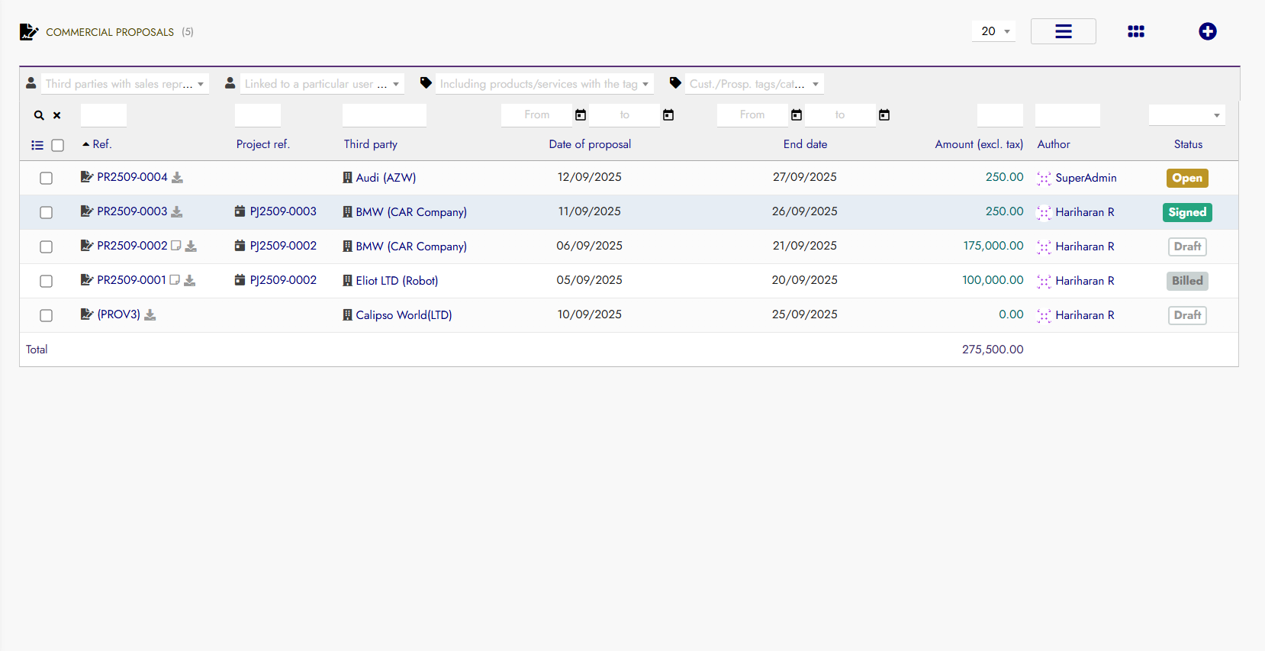This screenshot has width=1265, height=651.
Task: Download the PR2509-0004 document
Action: click(177, 178)
